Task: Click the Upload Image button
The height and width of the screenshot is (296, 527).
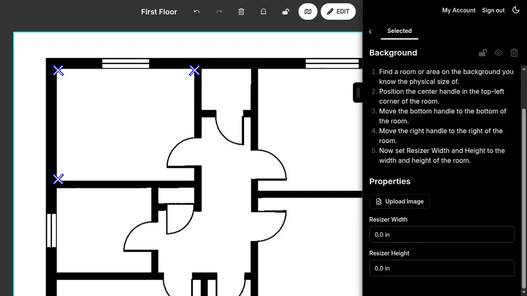Action: (399, 201)
